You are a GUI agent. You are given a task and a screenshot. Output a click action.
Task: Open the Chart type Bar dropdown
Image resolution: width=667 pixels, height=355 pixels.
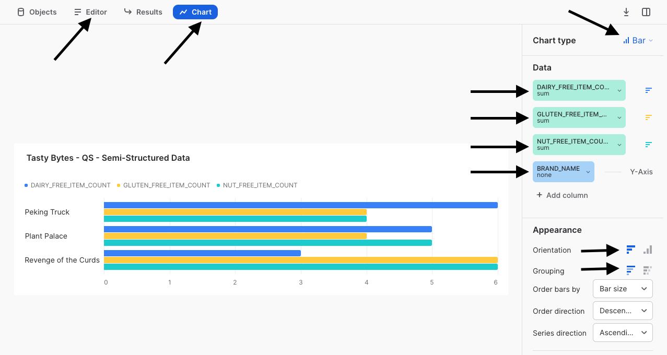click(x=637, y=40)
